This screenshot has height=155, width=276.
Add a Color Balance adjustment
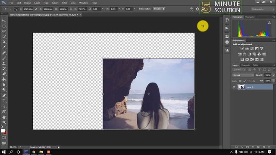click(x=245, y=54)
